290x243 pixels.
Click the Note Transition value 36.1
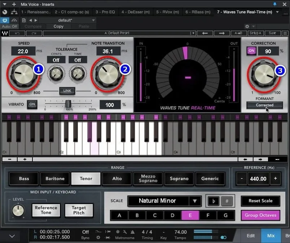[108, 51]
